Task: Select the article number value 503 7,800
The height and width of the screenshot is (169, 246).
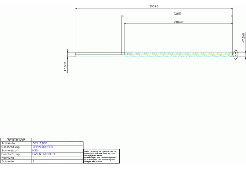Action: point(40,143)
